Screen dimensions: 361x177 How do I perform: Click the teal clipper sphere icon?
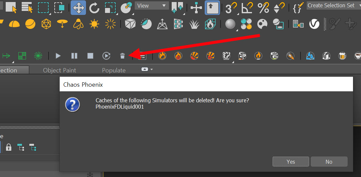point(146,24)
